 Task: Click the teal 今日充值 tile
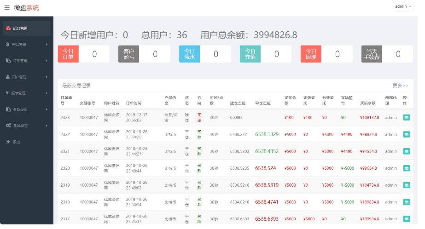(250, 54)
